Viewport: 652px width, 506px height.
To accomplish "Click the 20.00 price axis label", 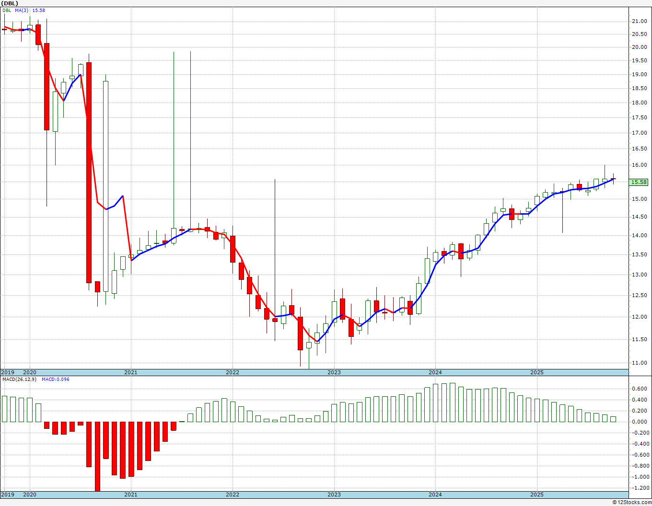I will click(639, 47).
